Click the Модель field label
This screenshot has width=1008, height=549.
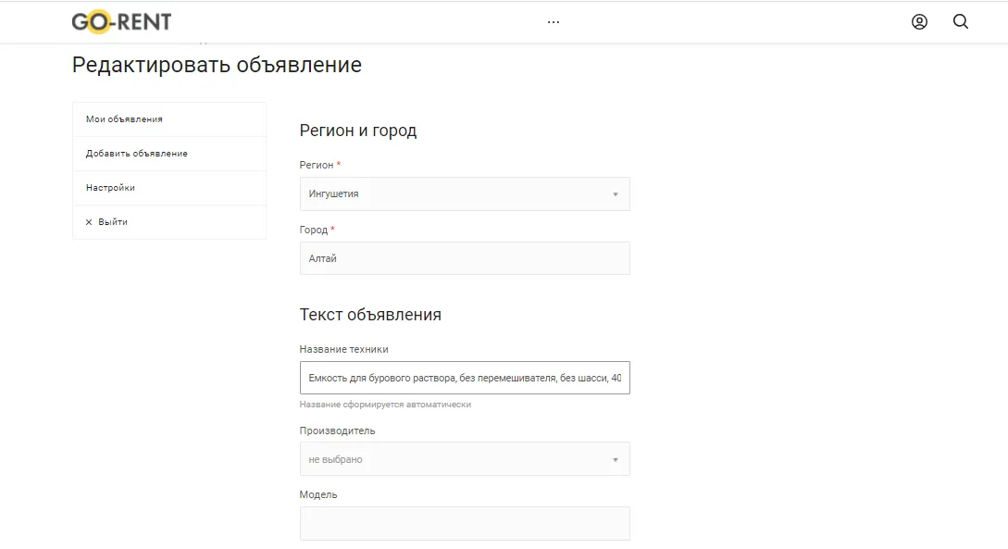pos(318,494)
